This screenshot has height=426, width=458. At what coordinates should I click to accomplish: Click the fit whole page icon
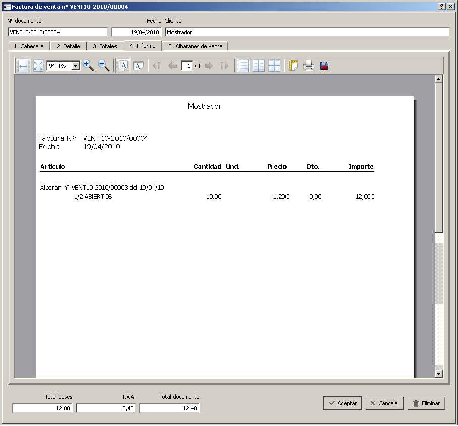pyautogui.click(x=38, y=66)
